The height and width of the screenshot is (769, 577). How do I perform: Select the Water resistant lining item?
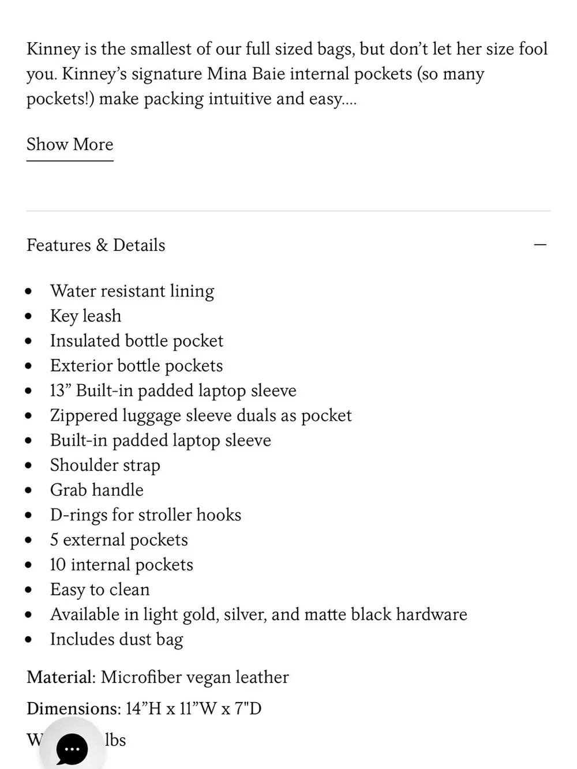point(132,291)
